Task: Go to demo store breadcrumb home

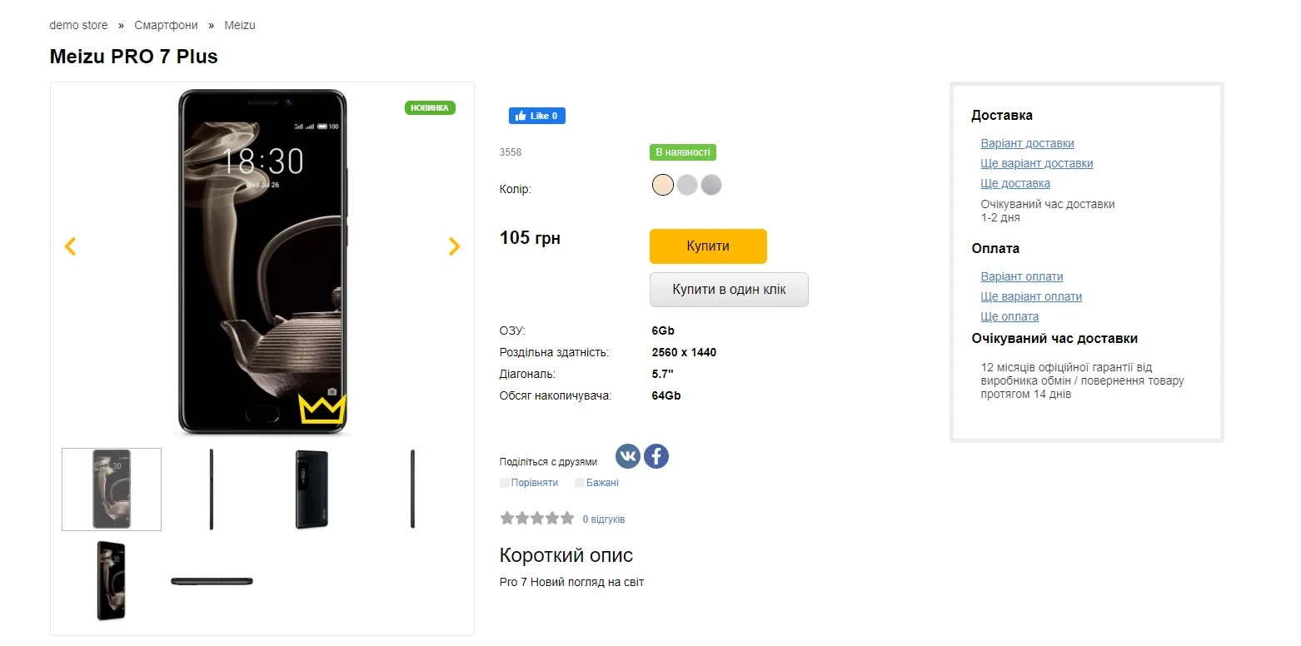Action: [x=78, y=25]
